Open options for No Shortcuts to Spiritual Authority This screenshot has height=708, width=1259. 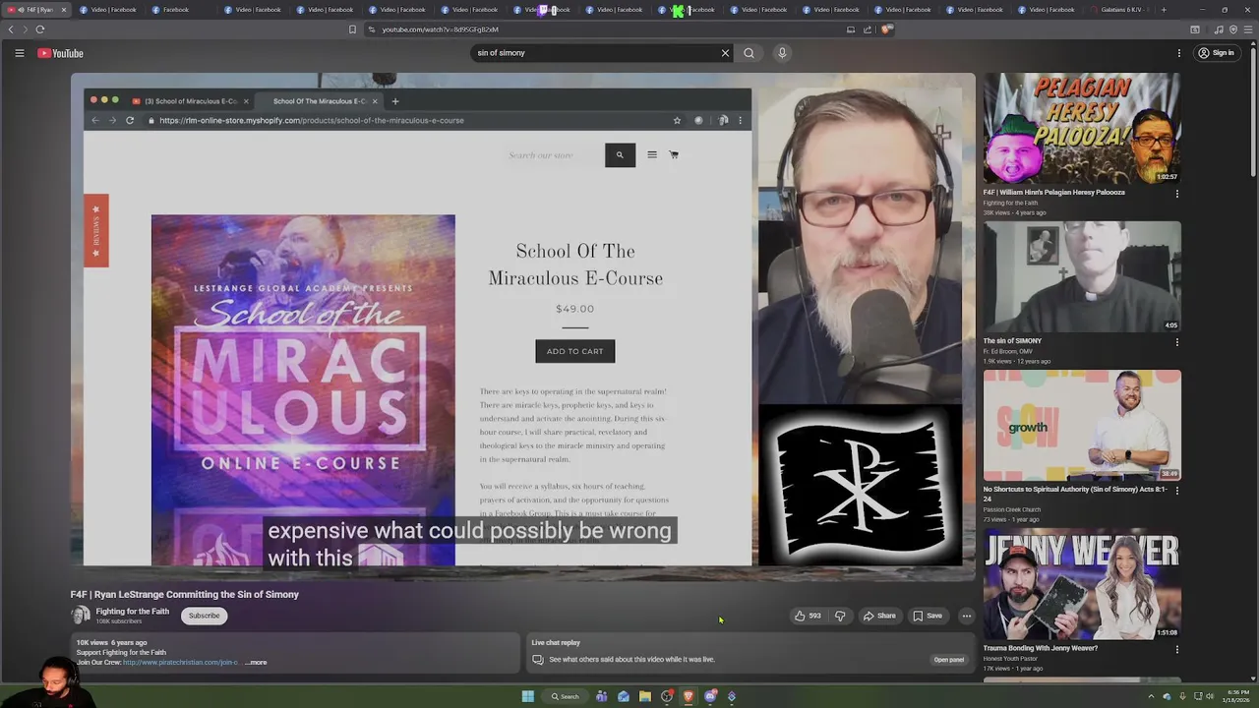pos(1176,490)
